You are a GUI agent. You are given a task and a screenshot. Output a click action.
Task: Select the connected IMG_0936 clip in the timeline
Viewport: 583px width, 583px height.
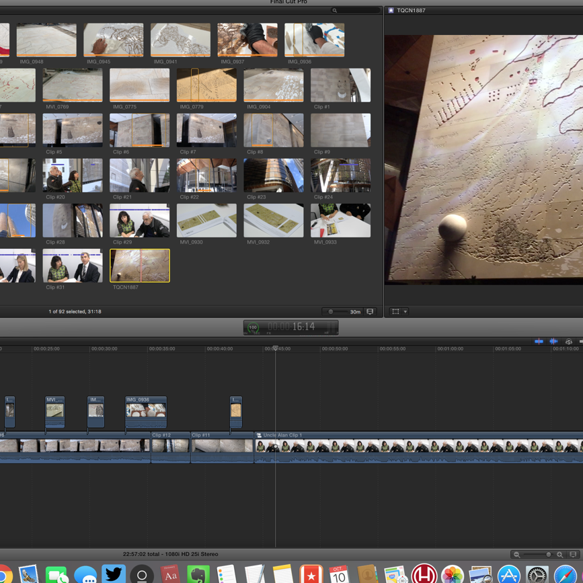pos(146,412)
